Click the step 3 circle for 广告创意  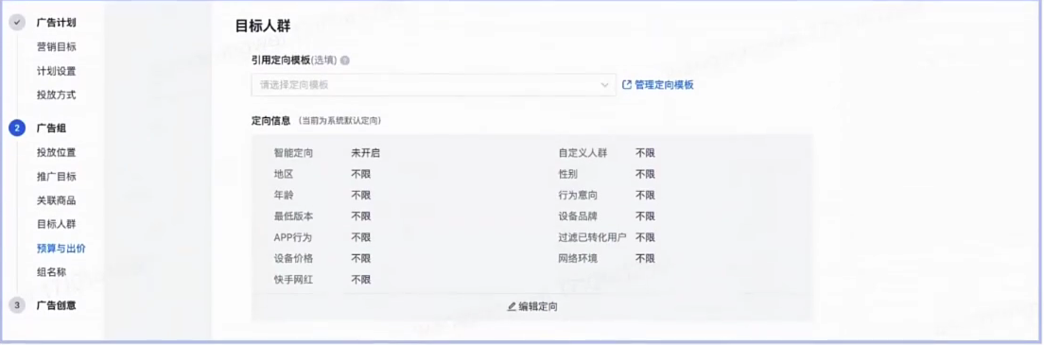[x=17, y=305]
